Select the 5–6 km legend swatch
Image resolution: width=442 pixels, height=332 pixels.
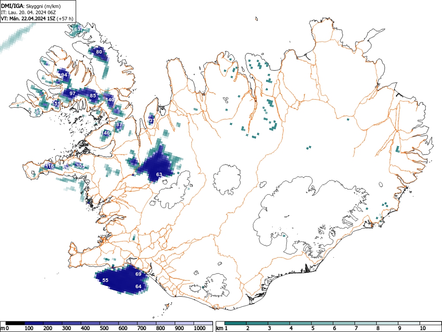click(322, 323)
